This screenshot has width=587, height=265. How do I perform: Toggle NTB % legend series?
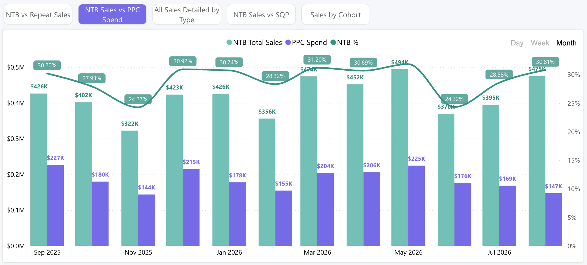(x=344, y=42)
